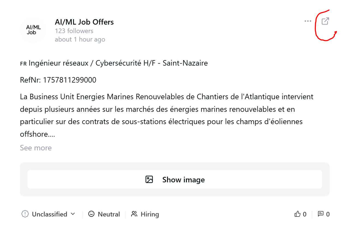Like the post with thumbs-up icon
The height and width of the screenshot is (234, 348).
point(297,214)
